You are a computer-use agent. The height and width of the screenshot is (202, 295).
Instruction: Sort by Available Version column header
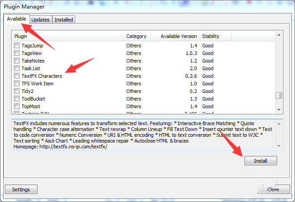(175, 36)
